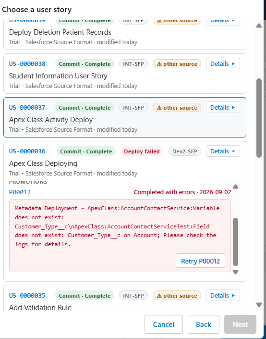
Task: Click the Completed with errors status text
Action: pos(182,192)
